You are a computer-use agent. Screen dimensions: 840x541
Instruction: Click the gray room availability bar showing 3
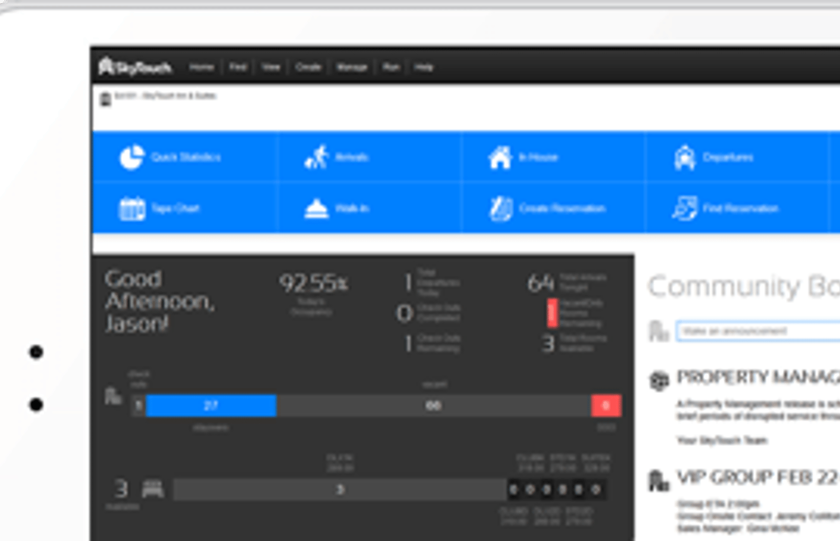(x=340, y=490)
